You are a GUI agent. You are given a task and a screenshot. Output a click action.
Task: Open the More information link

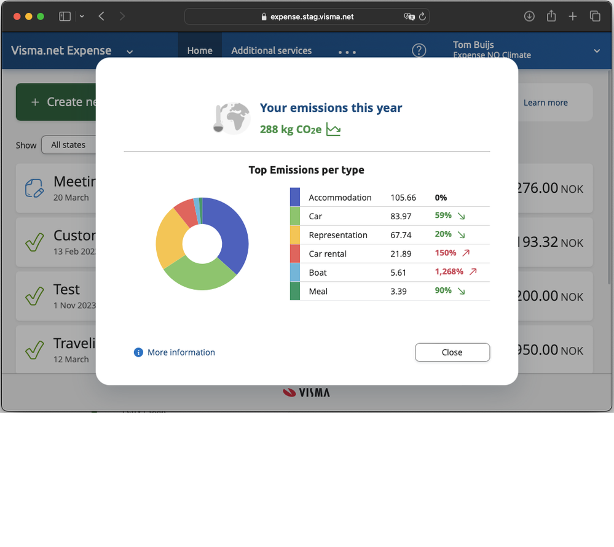(181, 352)
